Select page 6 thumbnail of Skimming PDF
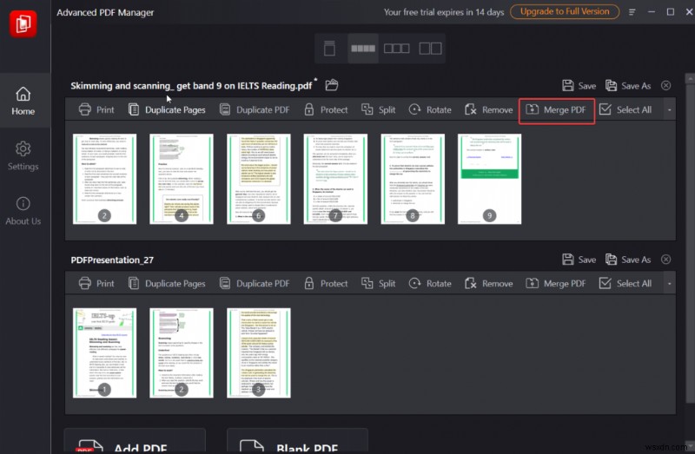This screenshot has width=695, height=454. 258,179
